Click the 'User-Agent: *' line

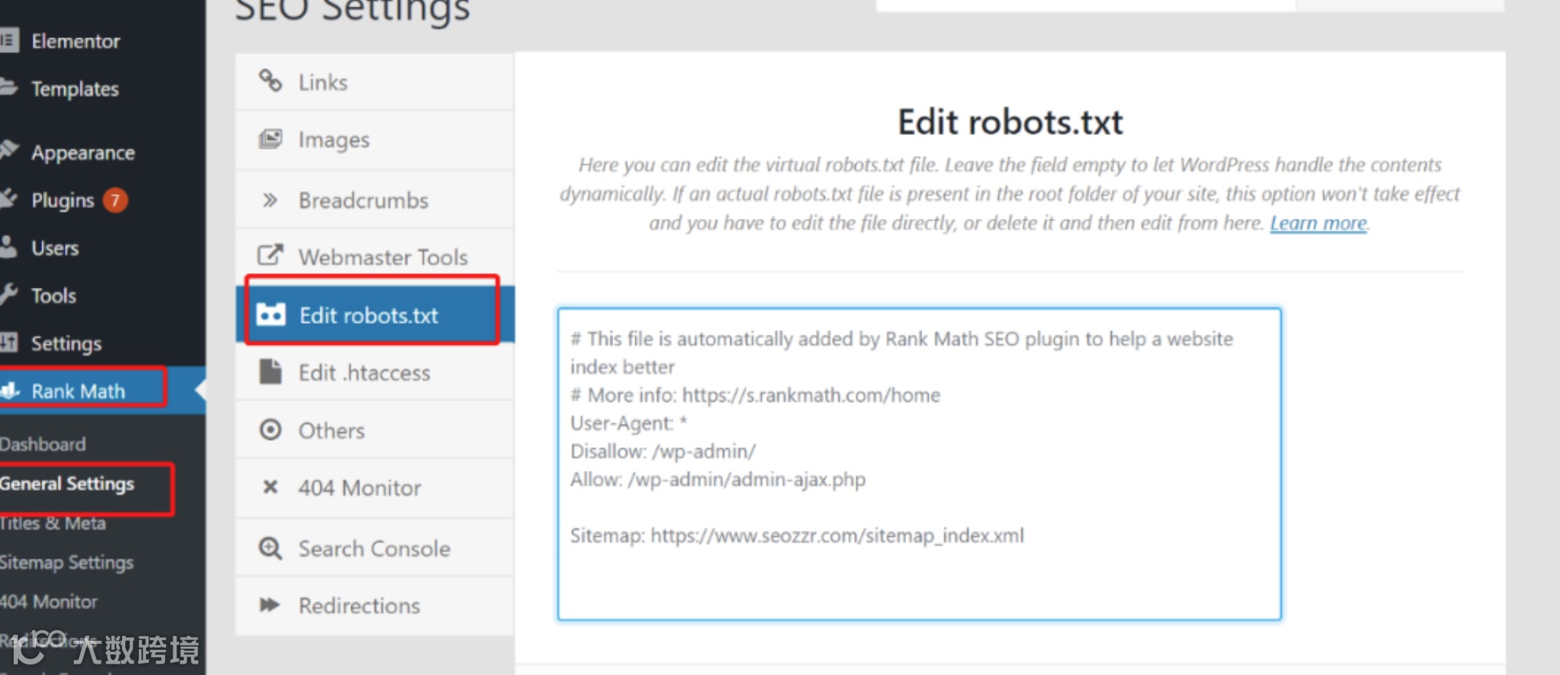(629, 423)
